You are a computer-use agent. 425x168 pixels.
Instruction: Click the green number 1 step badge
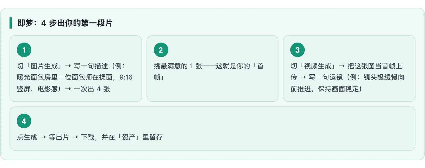[x=24, y=50]
